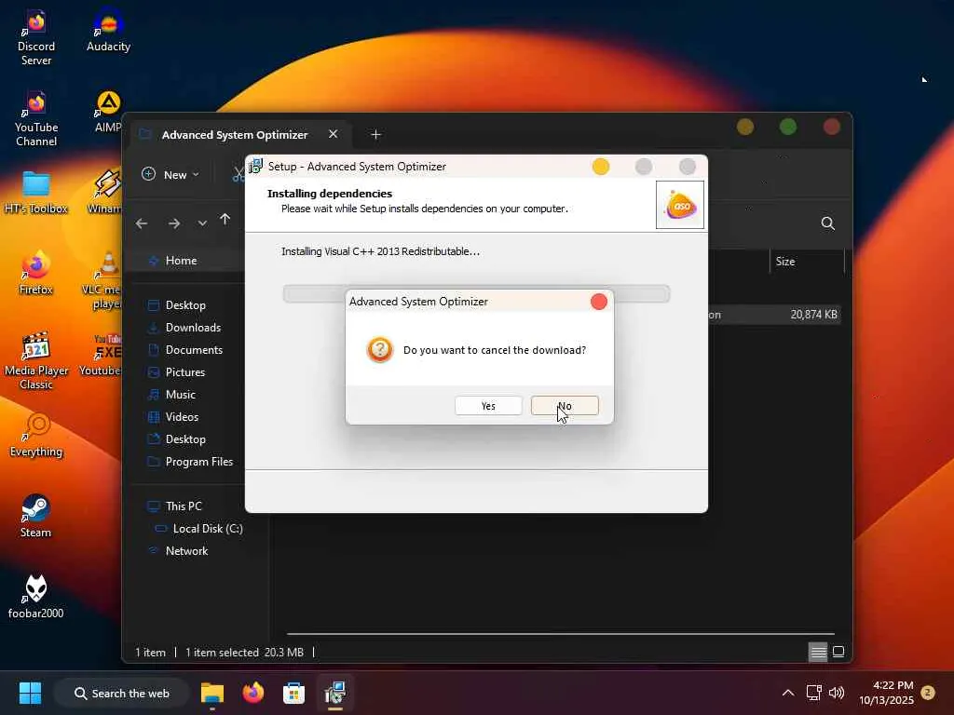Go forward in File Explorer
The height and width of the screenshot is (715, 954).
174,223
